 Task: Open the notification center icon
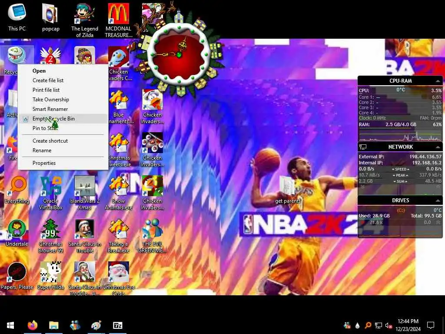click(431, 325)
